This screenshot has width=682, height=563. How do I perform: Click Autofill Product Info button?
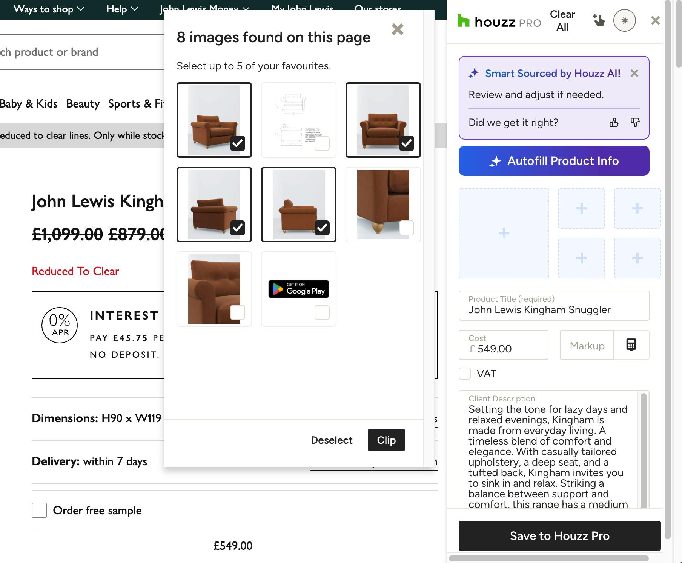554,161
